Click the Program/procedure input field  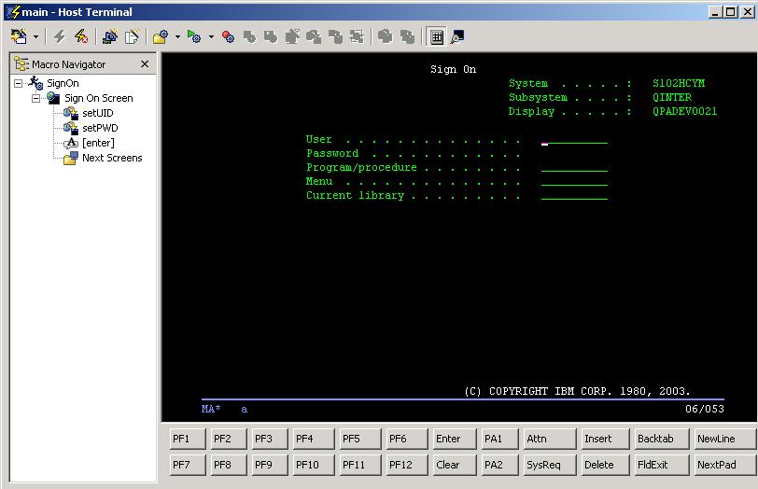(574, 167)
